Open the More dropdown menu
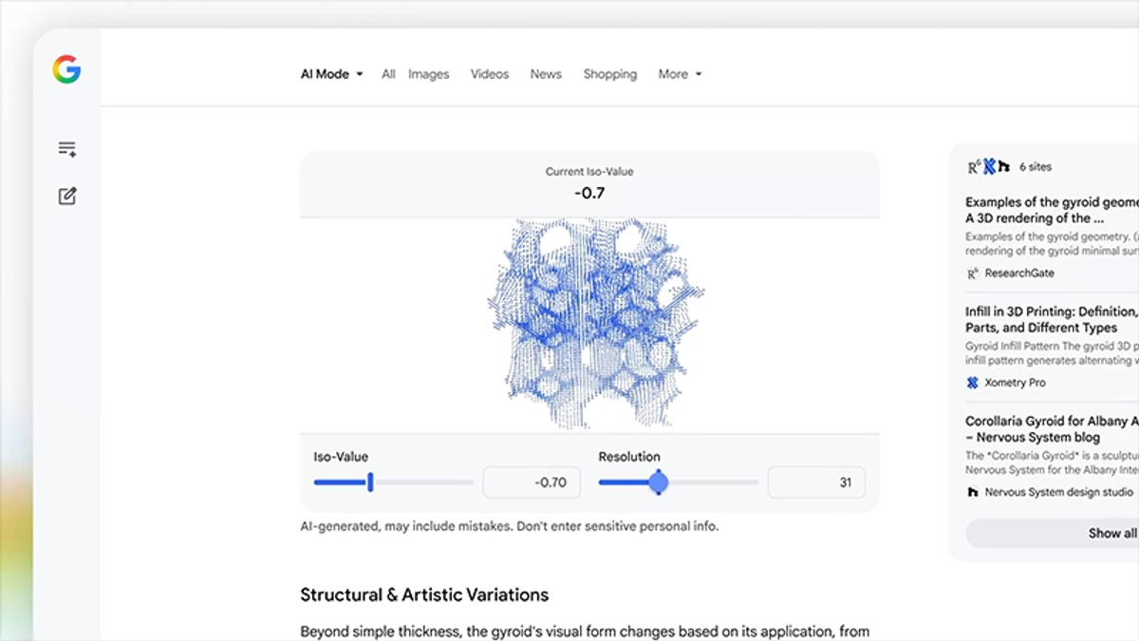 pyautogui.click(x=680, y=74)
